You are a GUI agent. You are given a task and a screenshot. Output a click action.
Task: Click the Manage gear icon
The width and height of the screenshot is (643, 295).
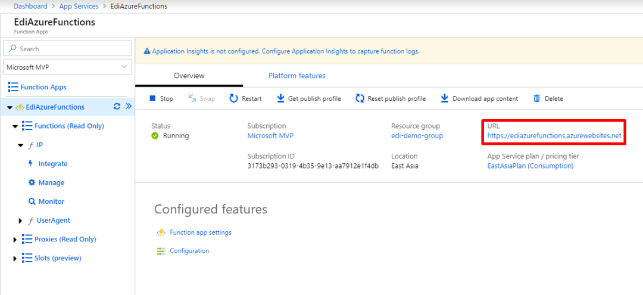click(x=32, y=182)
